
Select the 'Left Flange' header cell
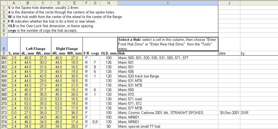(x=35, y=49)
